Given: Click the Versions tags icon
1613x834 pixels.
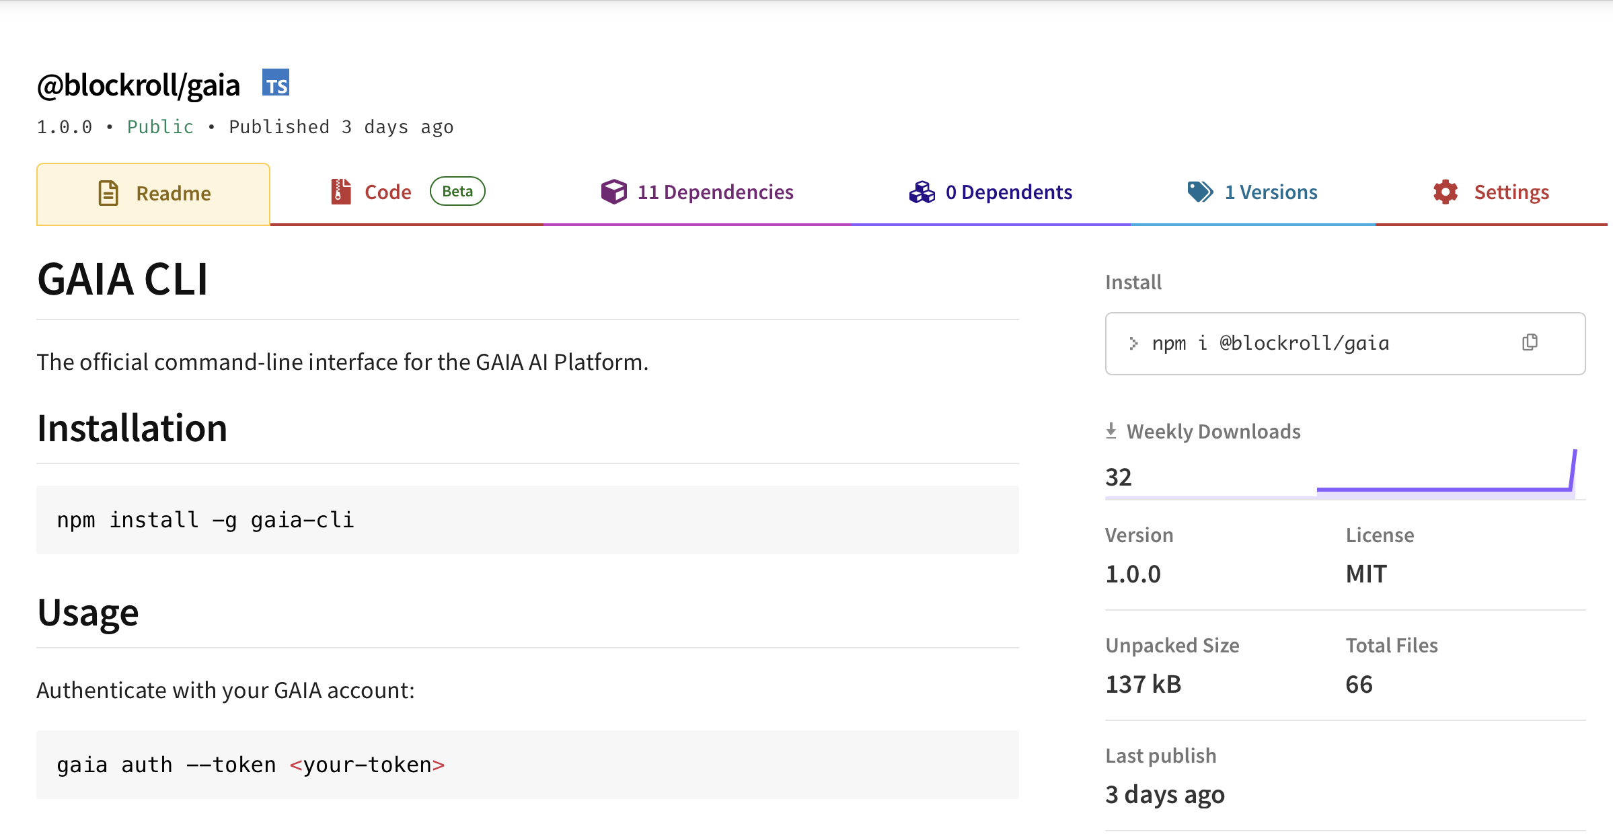Looking at the screenshot, I should tap(1200, 192).
